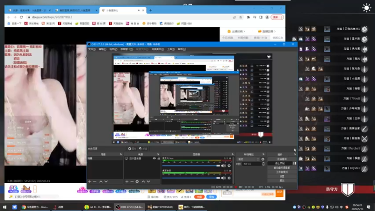Screen dimensions: 375x211
Task: Open microphone channel settings gear
Action: click(x=229, y=166)
